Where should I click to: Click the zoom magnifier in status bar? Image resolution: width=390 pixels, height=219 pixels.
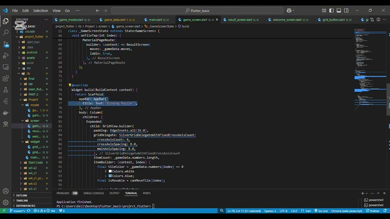[x=222, y=211]
